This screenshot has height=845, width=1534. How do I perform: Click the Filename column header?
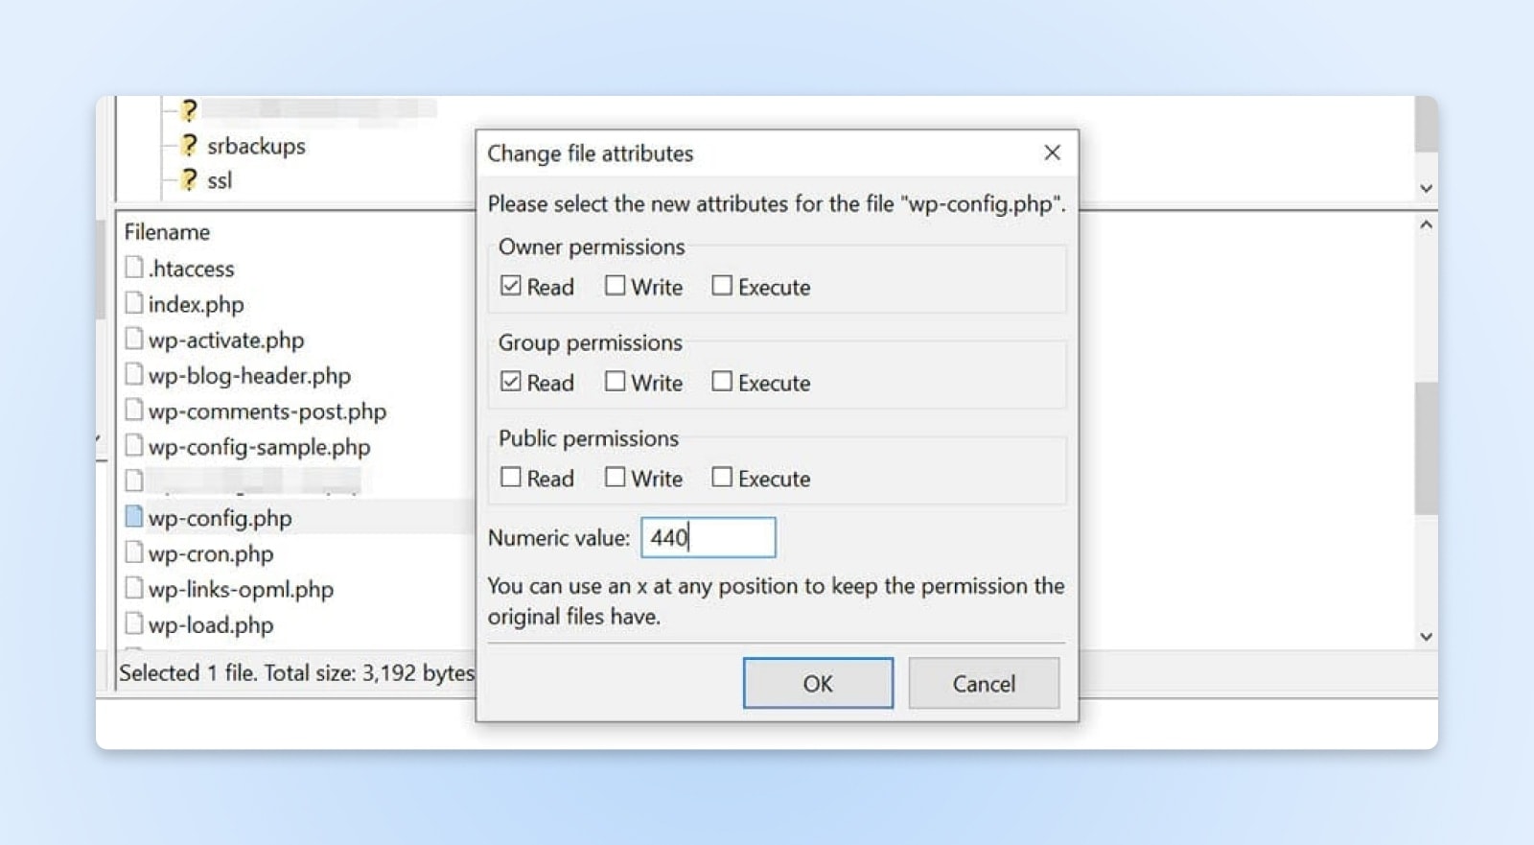point(167,232)
